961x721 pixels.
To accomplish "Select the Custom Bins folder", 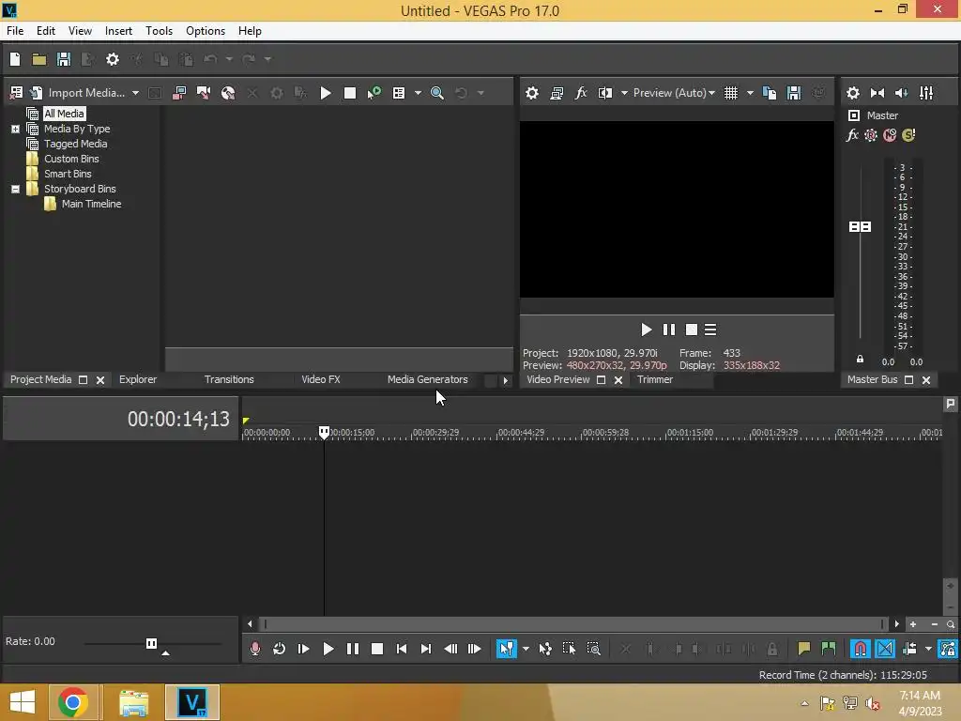I will [71, 159].
